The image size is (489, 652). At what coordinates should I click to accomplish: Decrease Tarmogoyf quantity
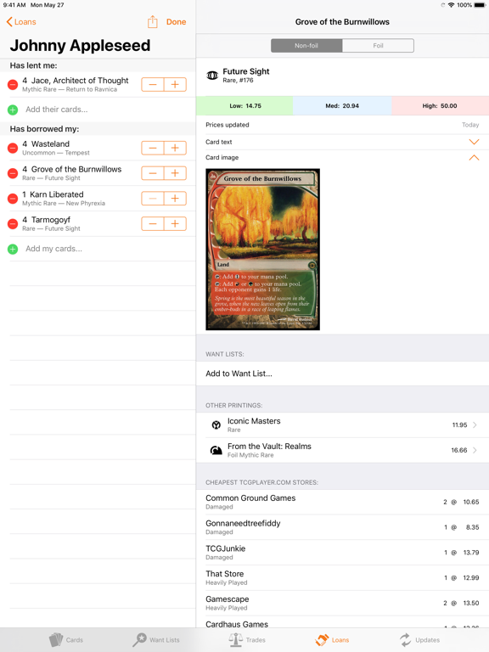coord(153,224)
